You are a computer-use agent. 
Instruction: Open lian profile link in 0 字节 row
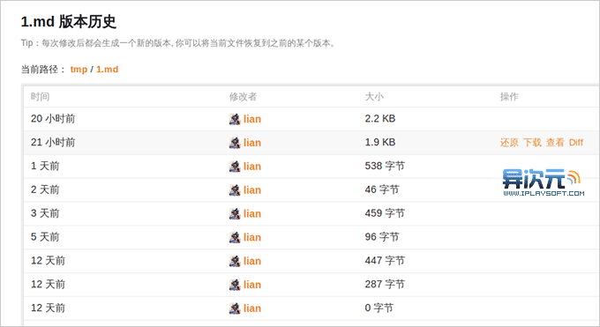252,308
